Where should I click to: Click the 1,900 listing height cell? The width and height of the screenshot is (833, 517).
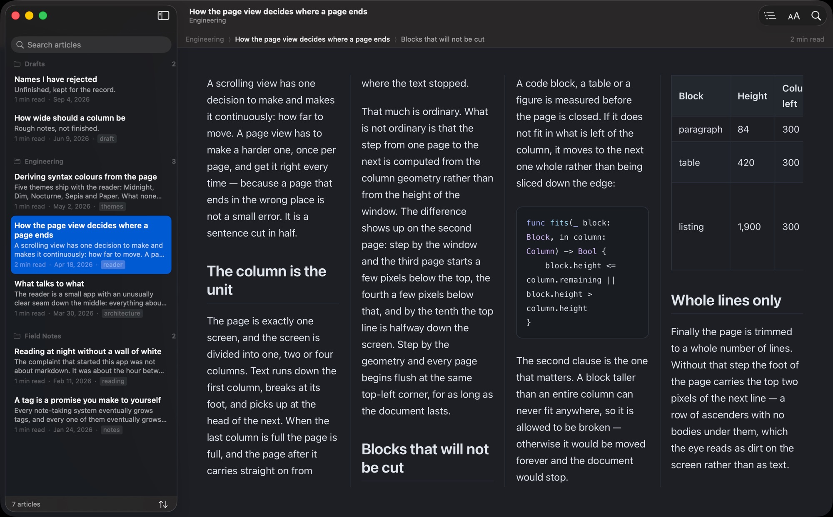coord(752,227)
